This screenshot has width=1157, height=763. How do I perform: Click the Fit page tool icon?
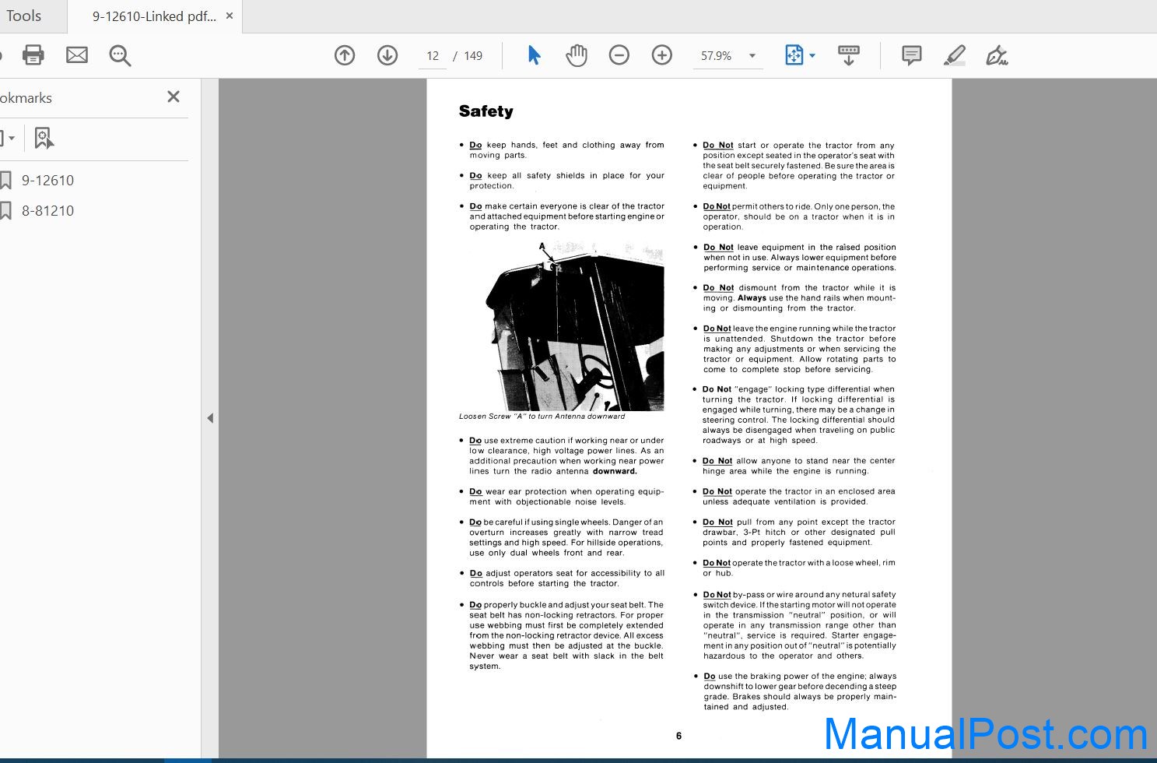pos(794,55)
